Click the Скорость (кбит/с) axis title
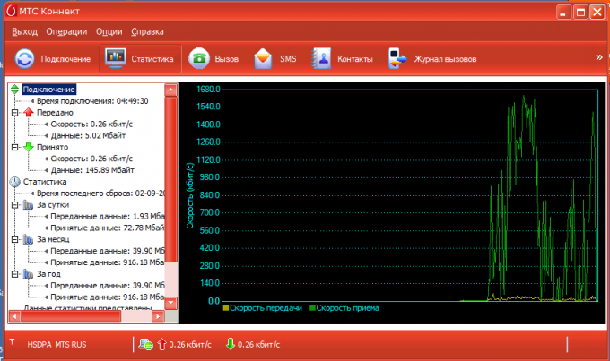Screen dimensions: 610x361 coord(190,195)
